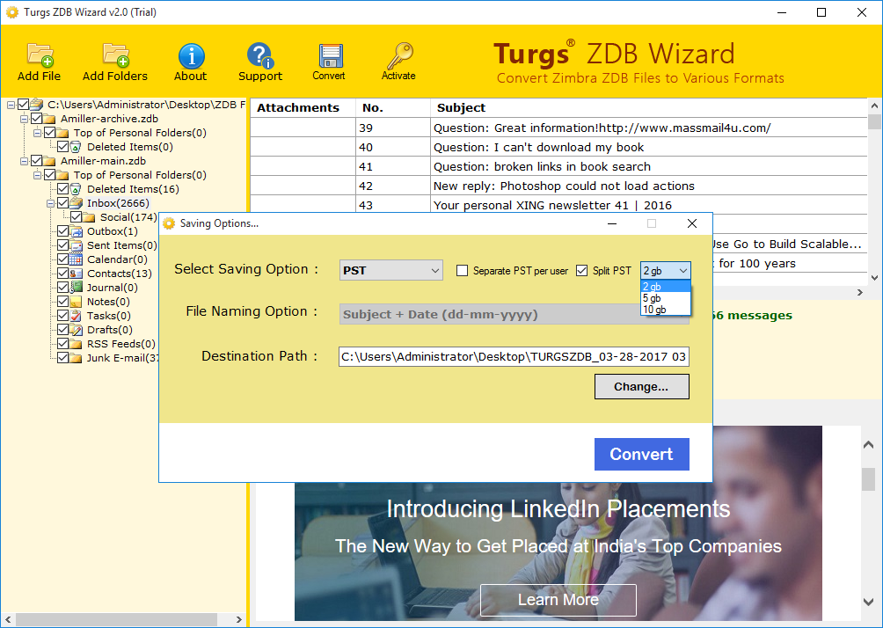This screenshot has width=883, height=628.
Task: Open the Select Saving Option PST dropdown
Action: pos(390,270)
